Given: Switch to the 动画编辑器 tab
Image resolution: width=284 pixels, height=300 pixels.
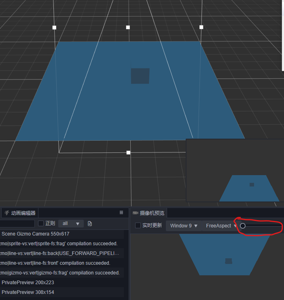Looking at the screenshot, I should (20, 213).
